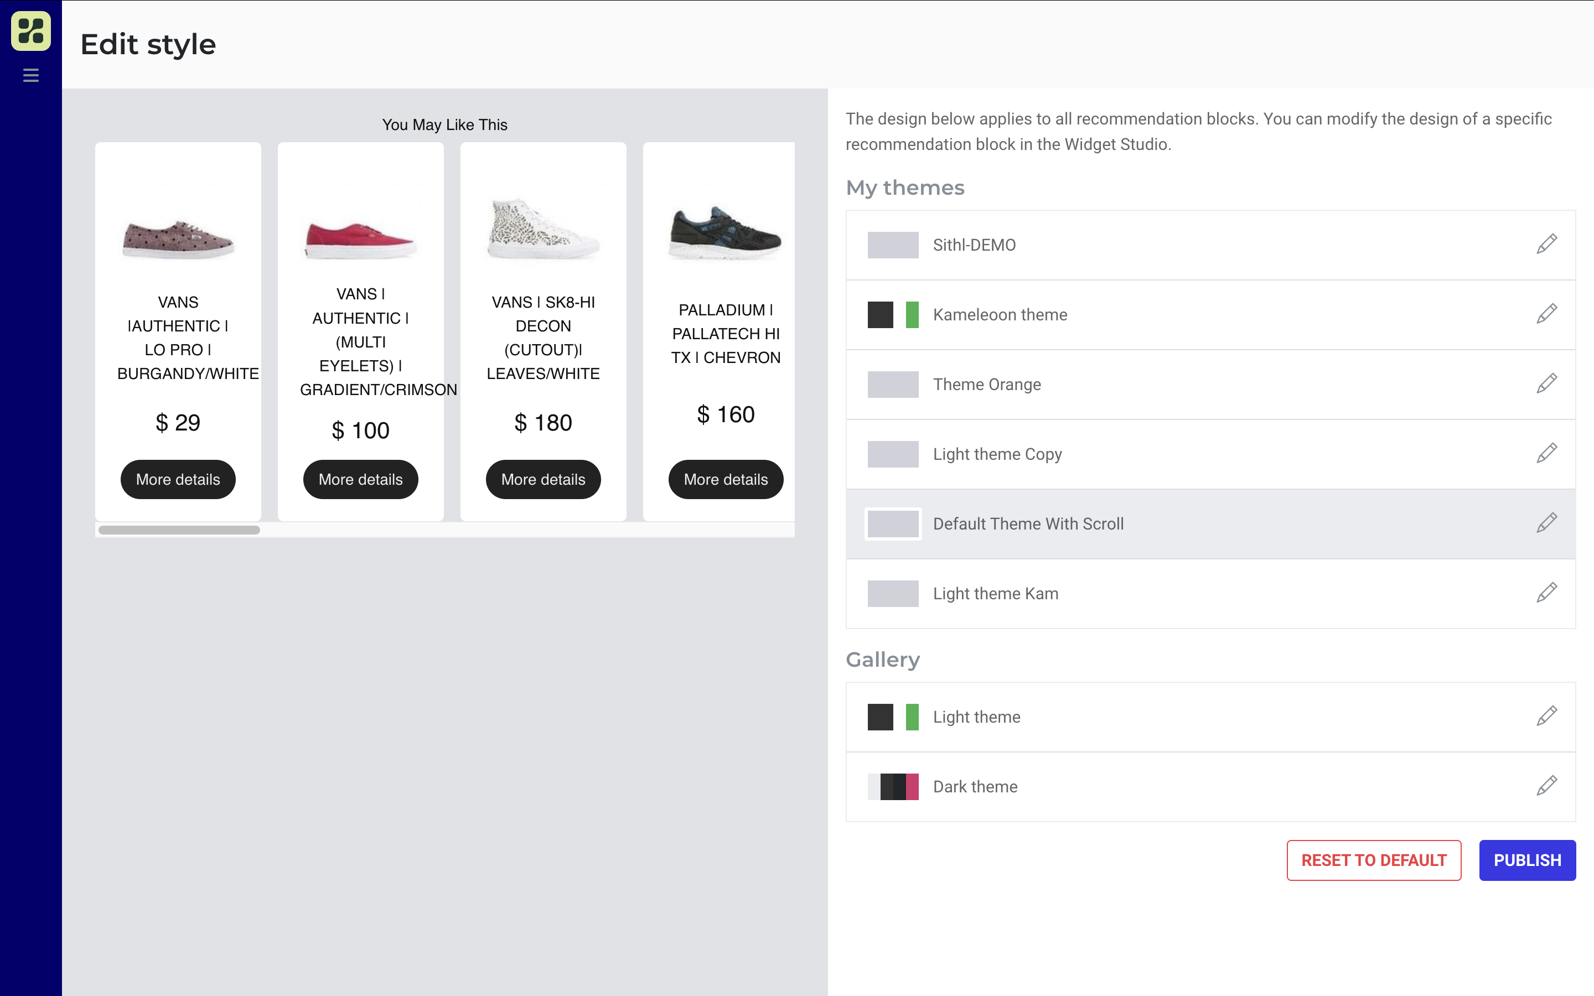Click Reset to Default button
The height and width of the screenshot is (996, 1594).
click(x=1373, y=860)
